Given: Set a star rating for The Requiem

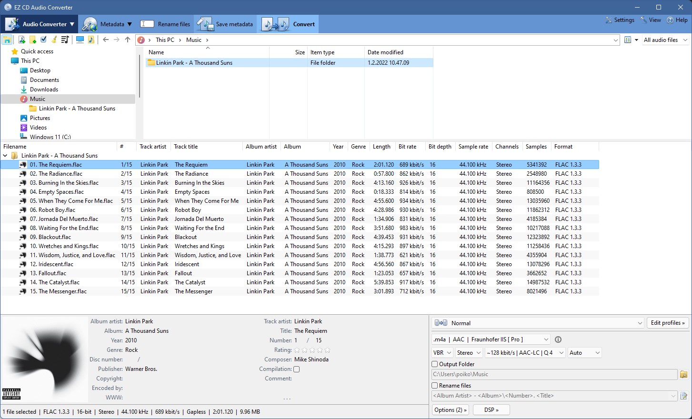Looking at the screenshot, I should pyautogui.click(x=312, y=349).
